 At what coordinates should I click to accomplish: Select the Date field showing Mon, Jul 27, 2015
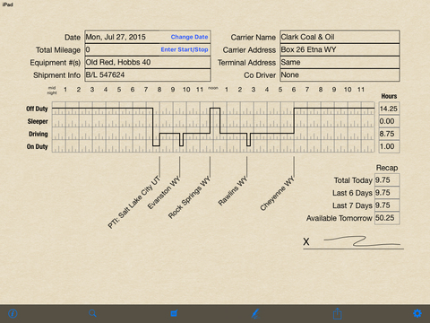tap(148, 37)
